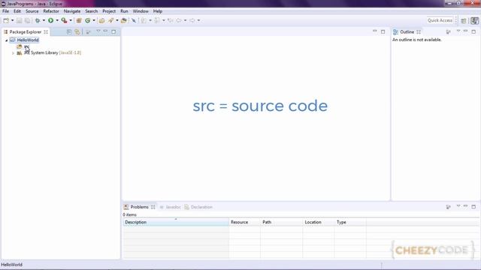Open the Navigate menu
Image resolution: width=481 pixels, height=270 pixels.
click(x=72, y=11)
